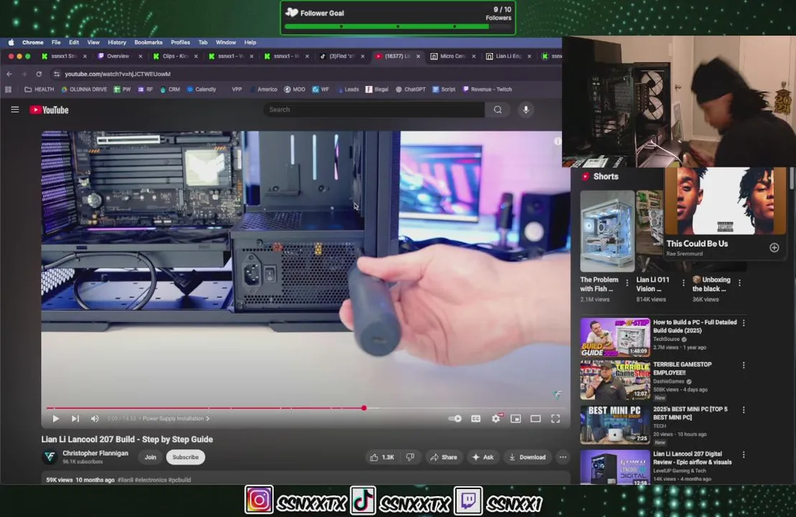Screen dimensions: 796x517
Task: Open more actions ellipsis below video
Action: 563,457
